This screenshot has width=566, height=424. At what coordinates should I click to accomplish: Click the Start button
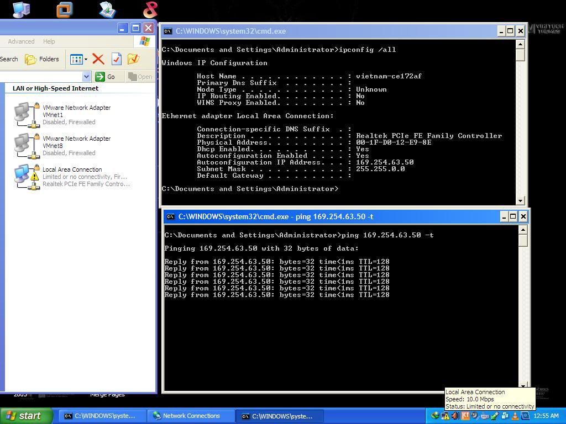point(25,416)
